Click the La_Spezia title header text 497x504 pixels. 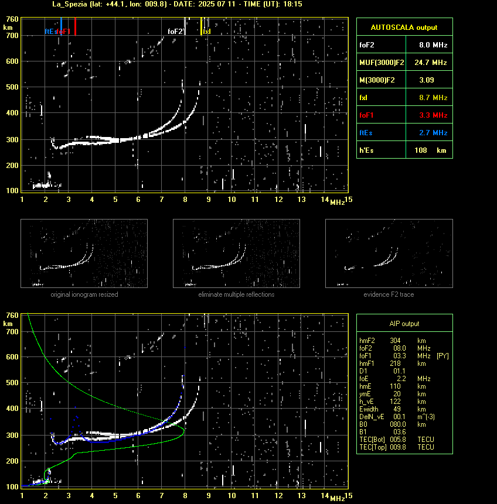177,4
